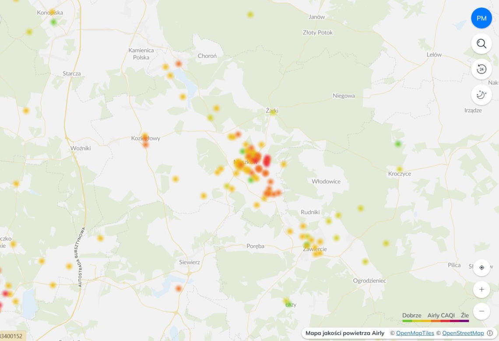The image size is (499, 341).
Task: Click the Włodowice town label
Action: [x=326, y=181]
